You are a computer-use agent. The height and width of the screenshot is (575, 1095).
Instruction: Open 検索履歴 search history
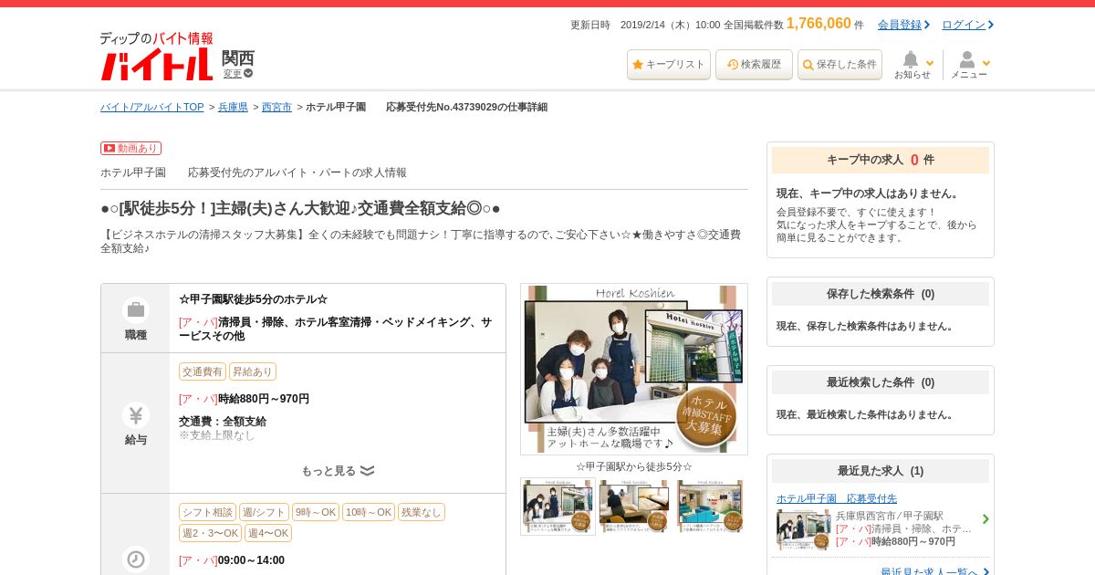pos(754,65)
